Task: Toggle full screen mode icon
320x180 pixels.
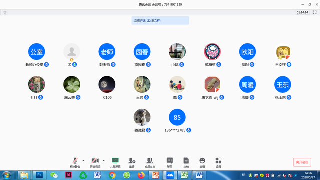Action: [x=315, y=12]
